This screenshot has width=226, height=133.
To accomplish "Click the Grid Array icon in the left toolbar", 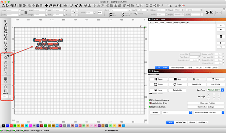I will pyautogui.click(x=6, y=78).
